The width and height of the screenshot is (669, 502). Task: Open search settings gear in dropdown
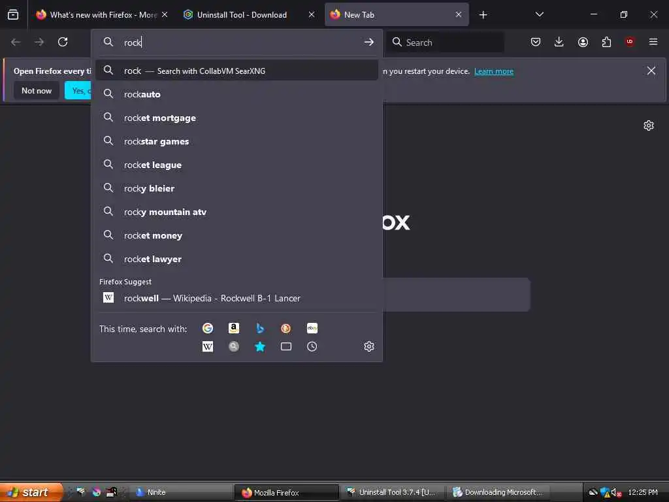pos(369,346)
